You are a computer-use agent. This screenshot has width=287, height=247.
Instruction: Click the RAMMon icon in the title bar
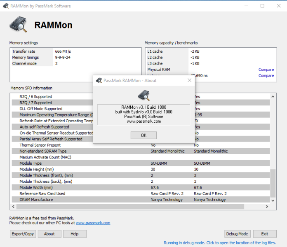pyautogui.click(x=6, y=6)
